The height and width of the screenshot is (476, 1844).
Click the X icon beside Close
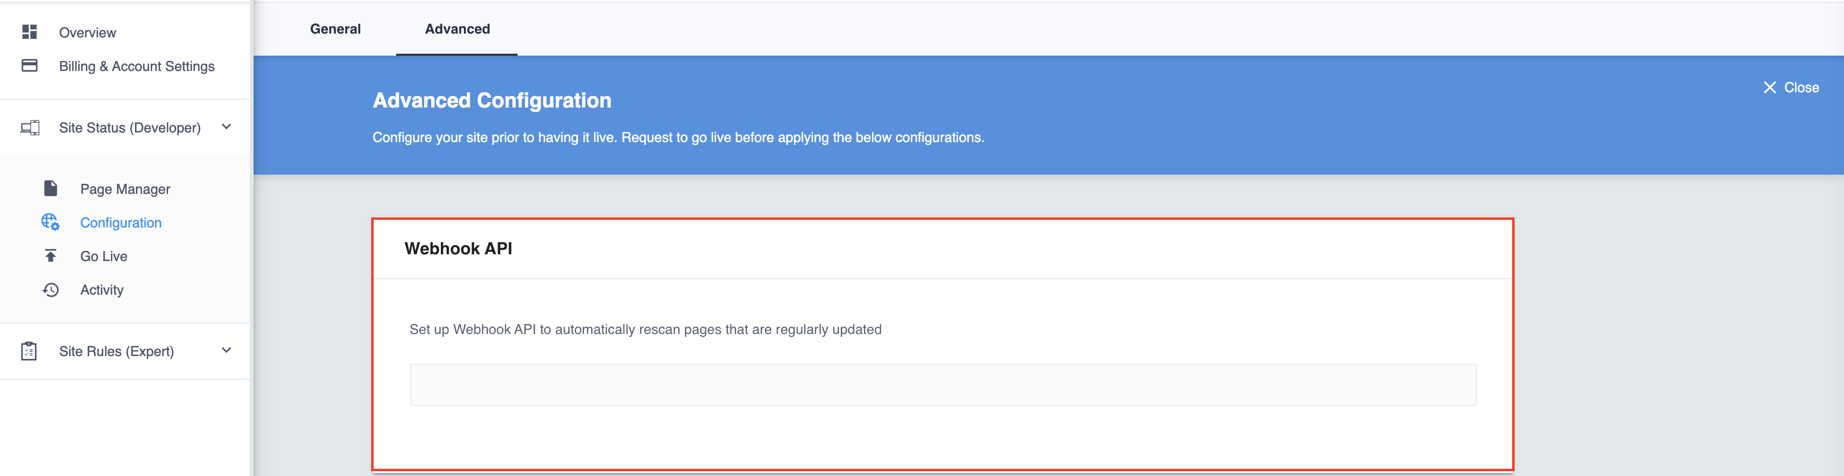[1770, 87]
